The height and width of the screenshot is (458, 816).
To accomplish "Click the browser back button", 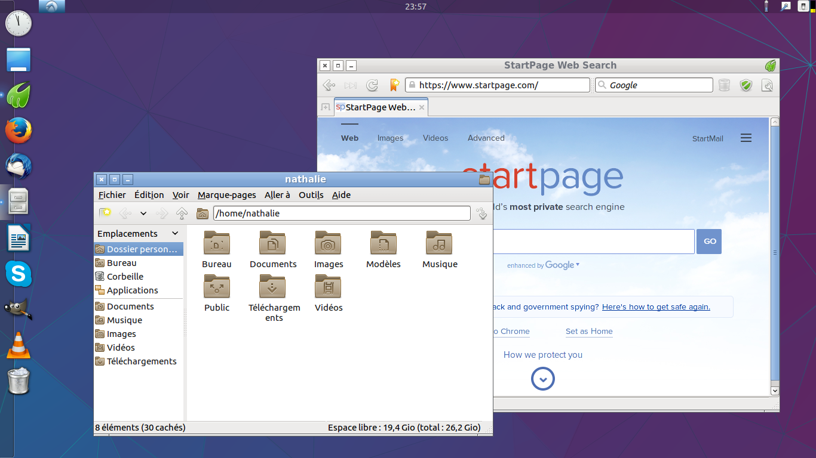I will (329, 85).
